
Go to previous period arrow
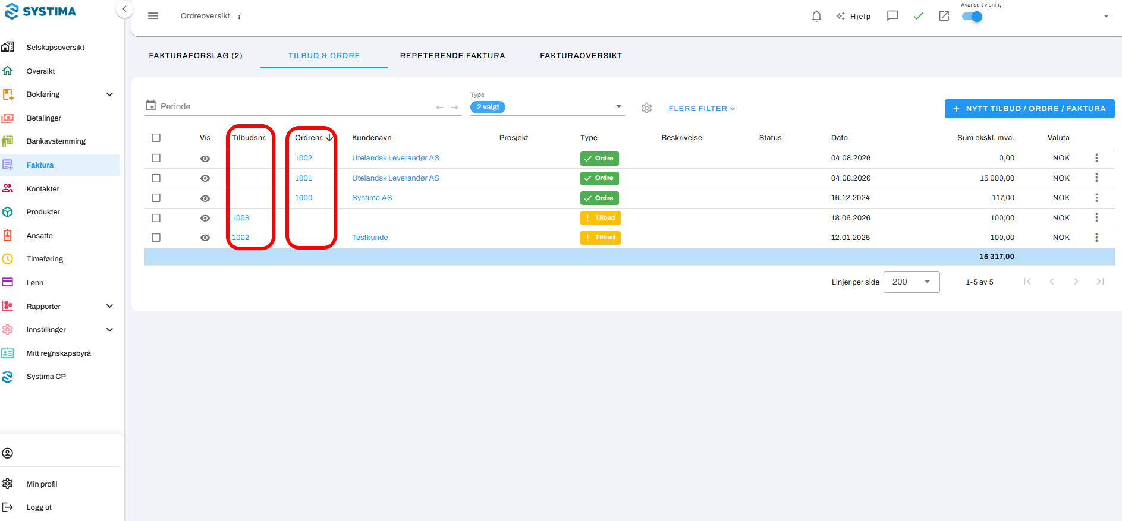(439, 108)
